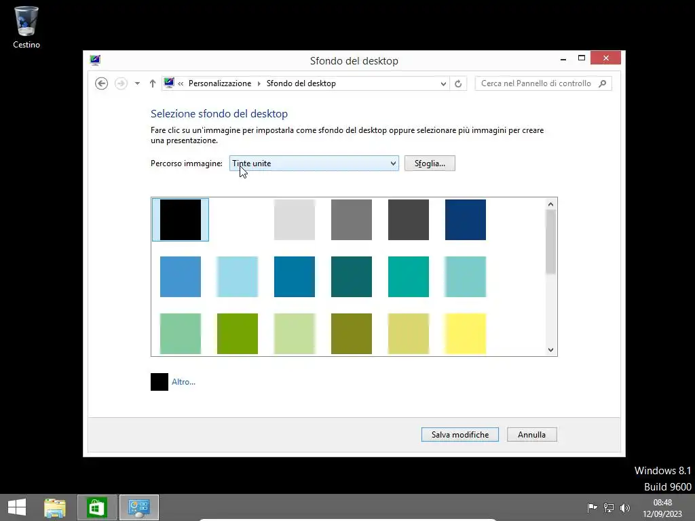Select the olive green swatch

click(x=352, y=334)
